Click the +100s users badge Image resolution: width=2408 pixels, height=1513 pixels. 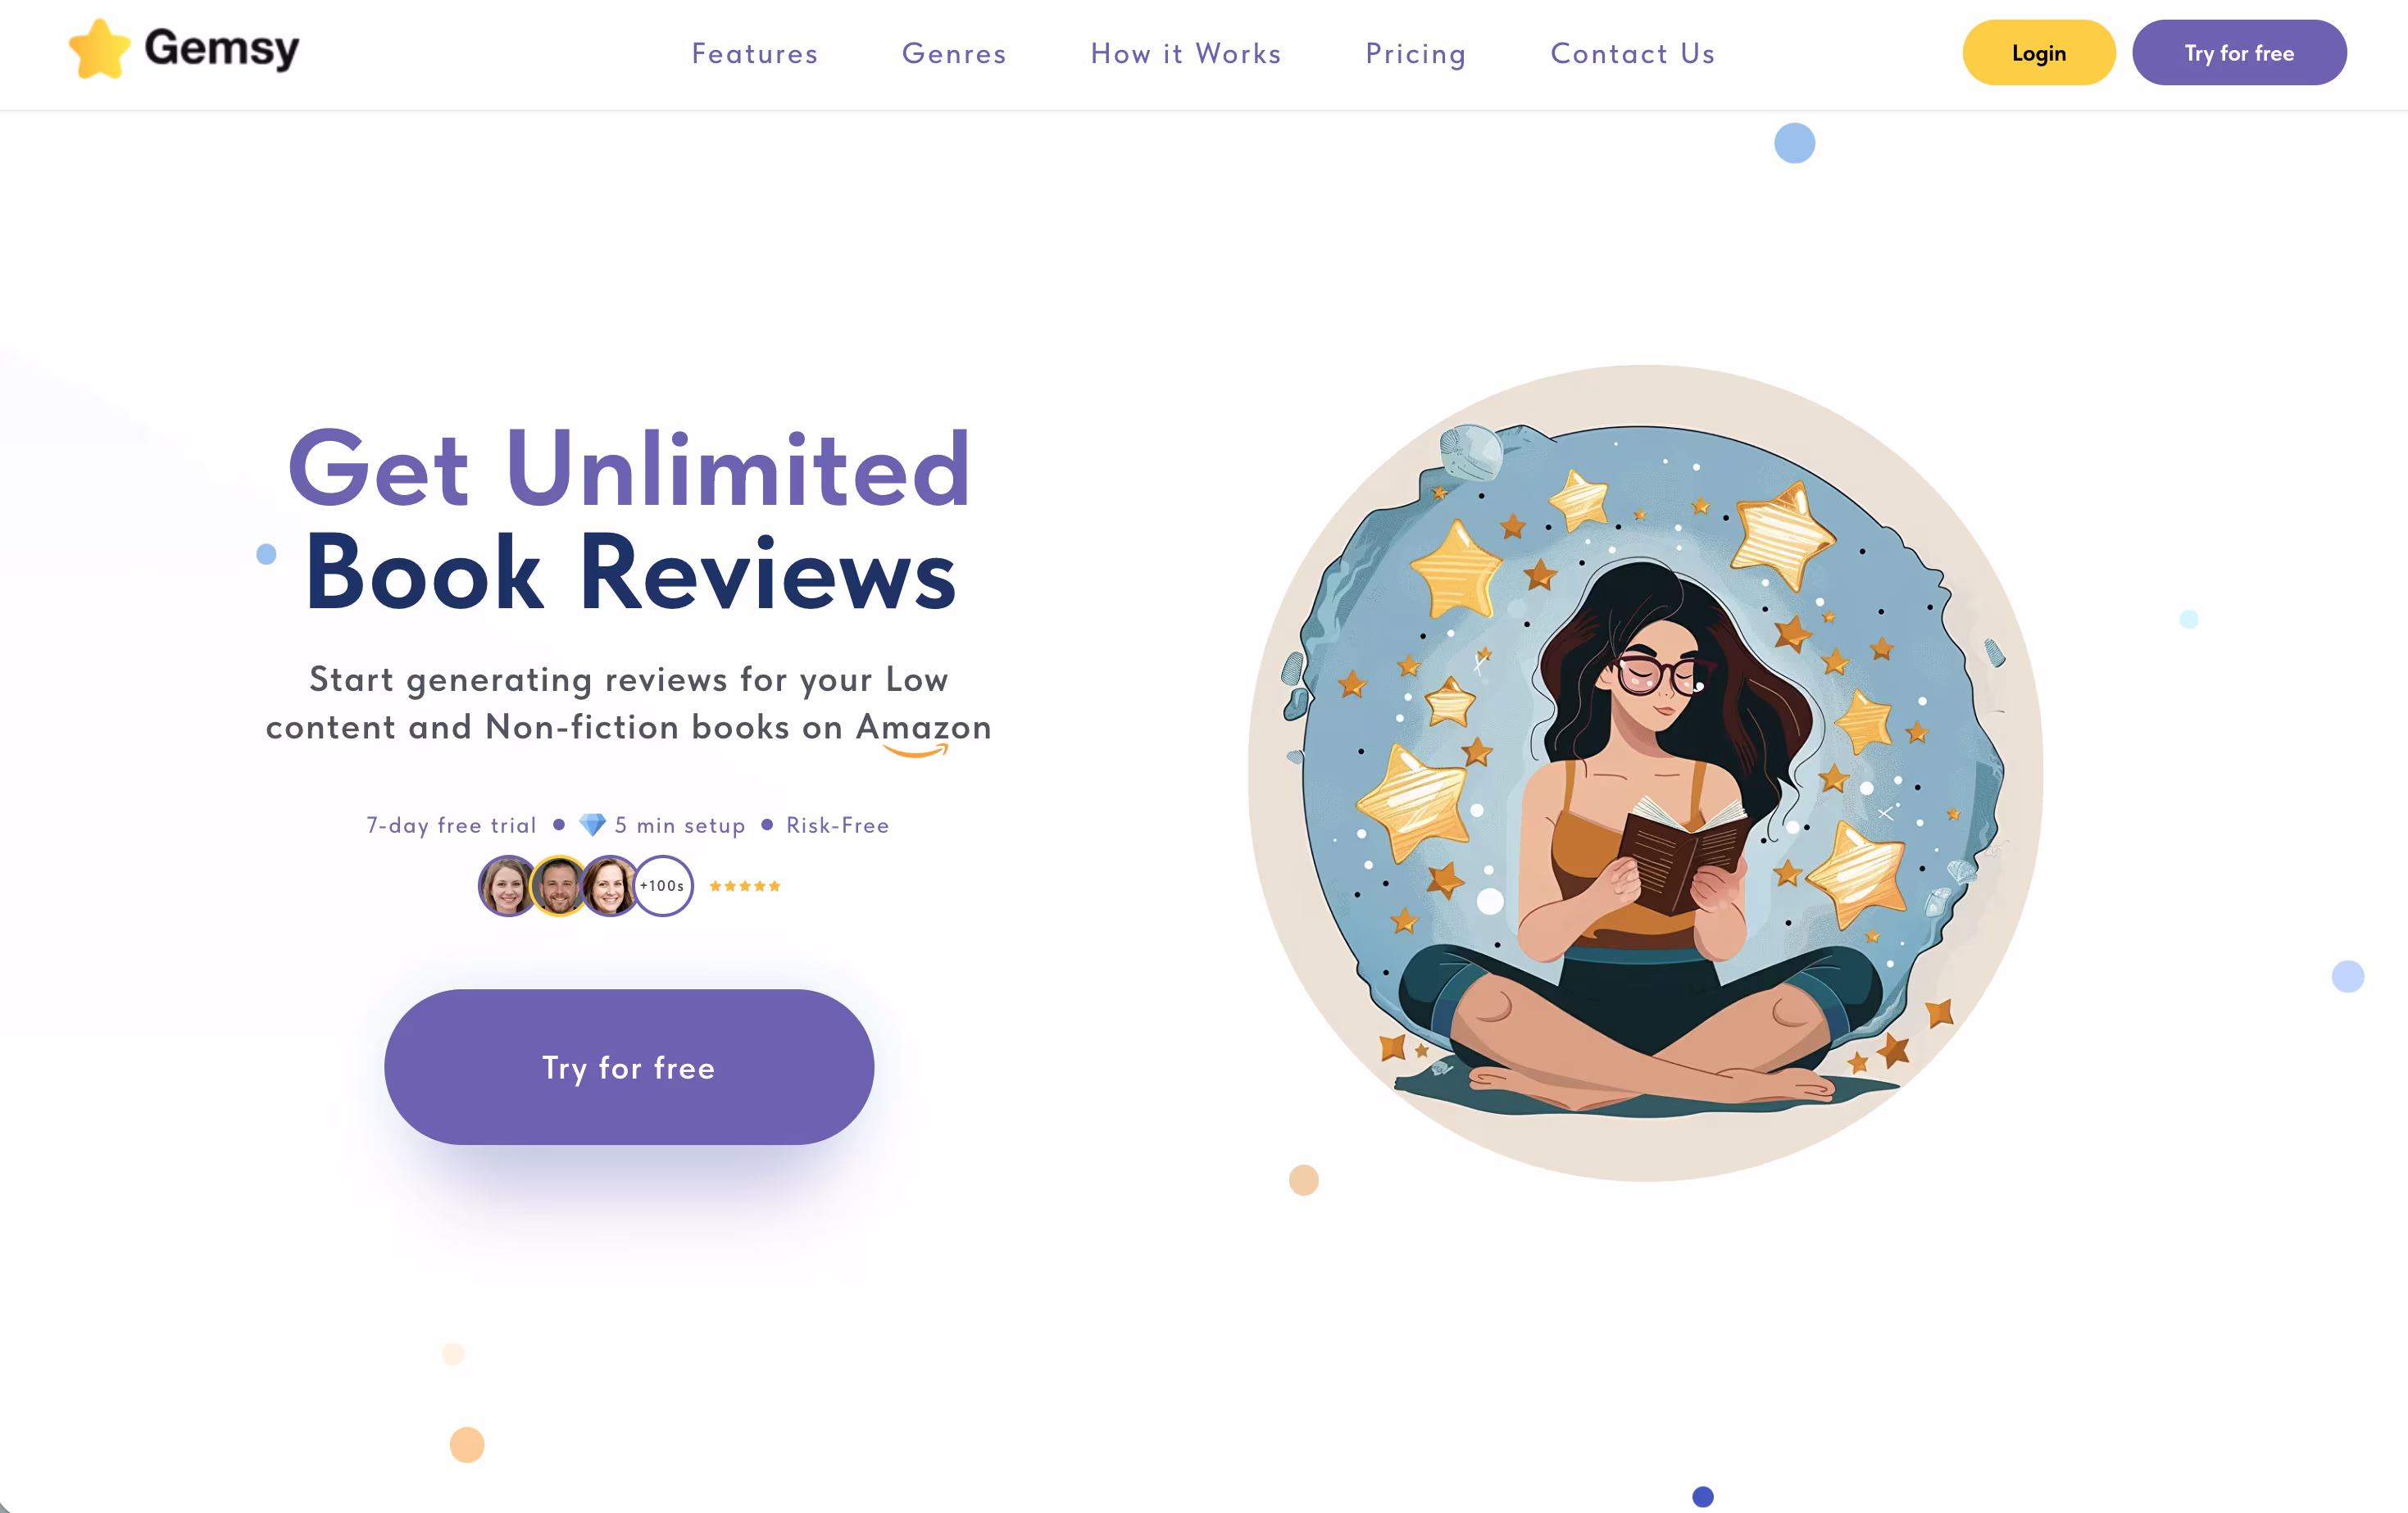pyautogui.click(x=663, y=886)
